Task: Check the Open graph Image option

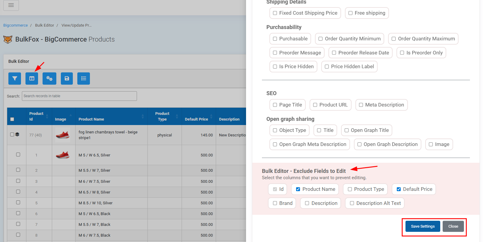Action: click(x=431, y=144)
